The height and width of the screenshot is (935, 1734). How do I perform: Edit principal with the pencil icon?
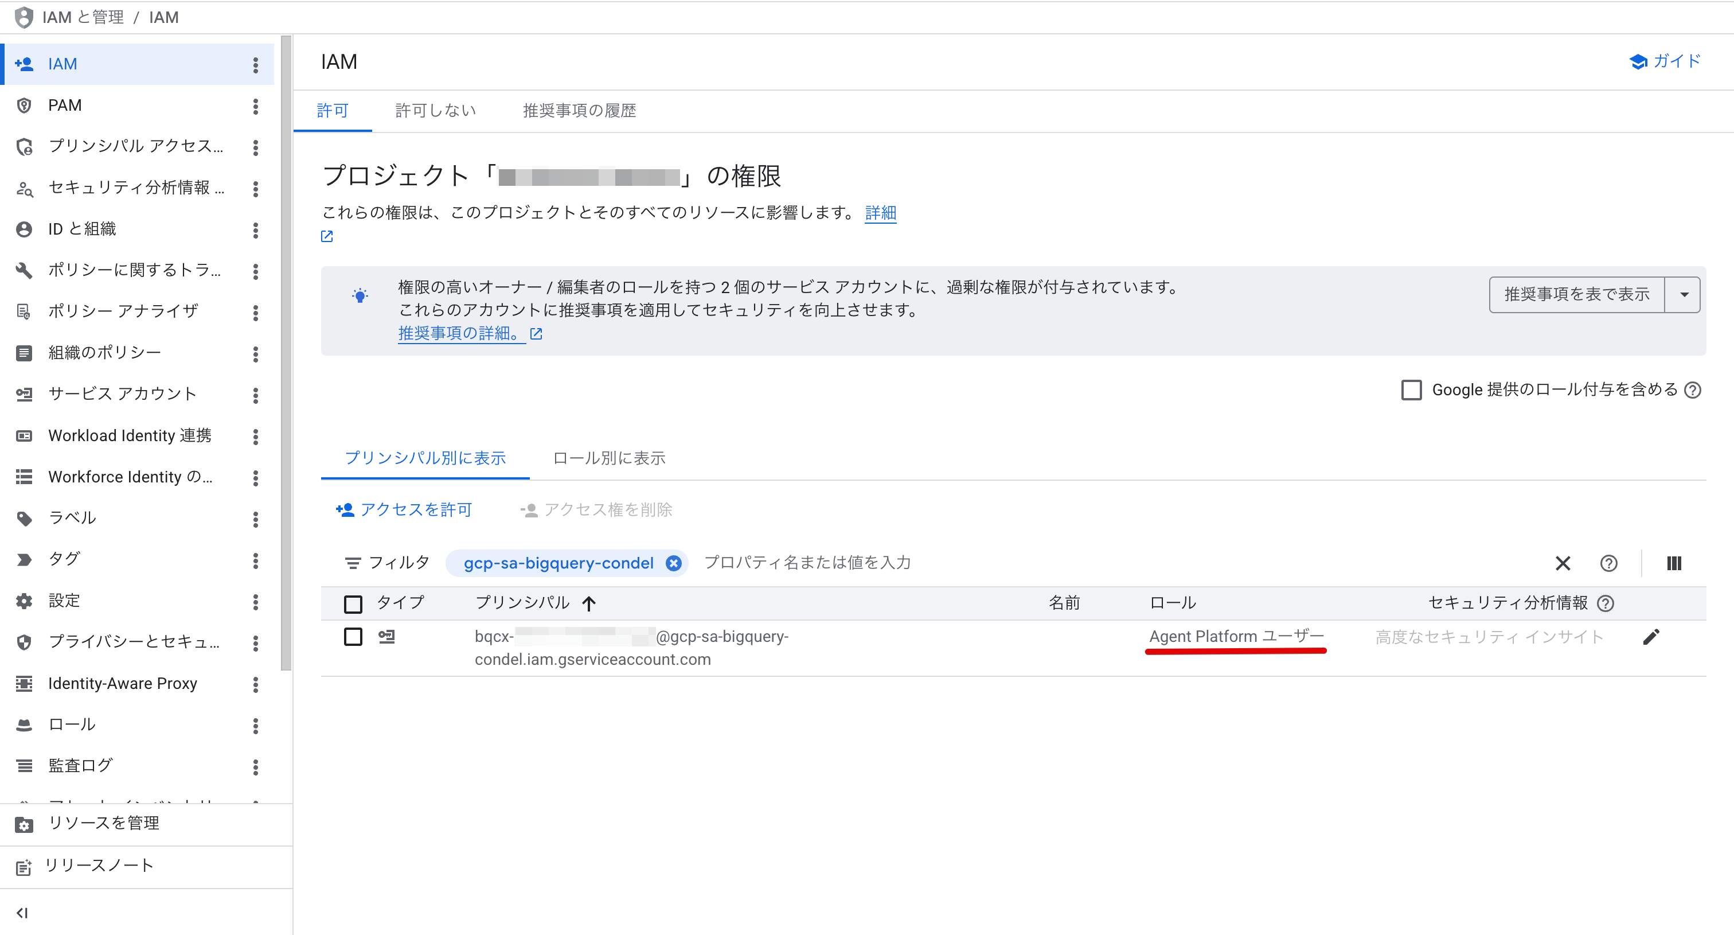[1651, 637]
